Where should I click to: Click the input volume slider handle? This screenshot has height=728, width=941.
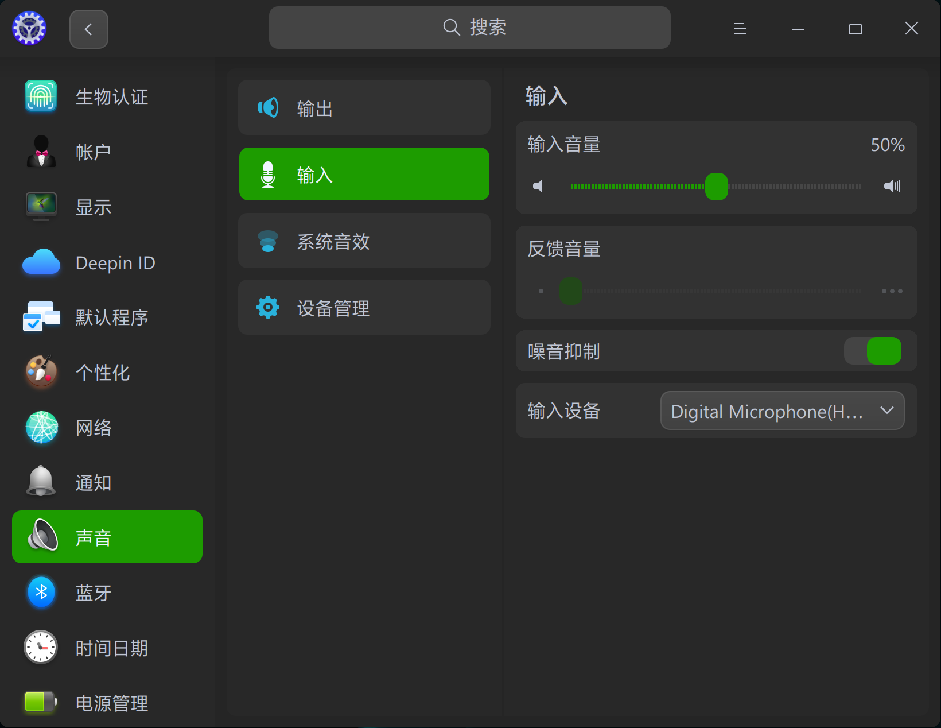click(x=716, y=187)
